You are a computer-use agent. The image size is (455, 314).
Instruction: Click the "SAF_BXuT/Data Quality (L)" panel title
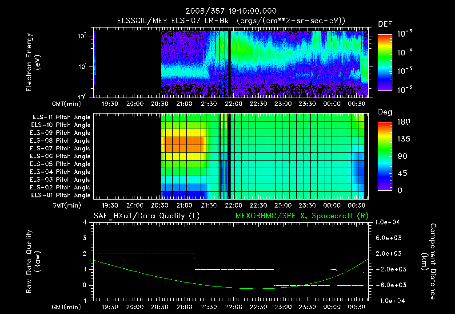point(147,216)
